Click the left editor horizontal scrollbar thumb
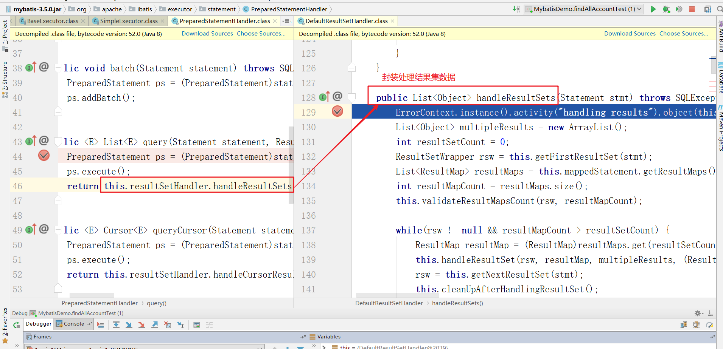The width and height of the screenshot is (723, 349). pyautogui.click(x=92, y=295)
